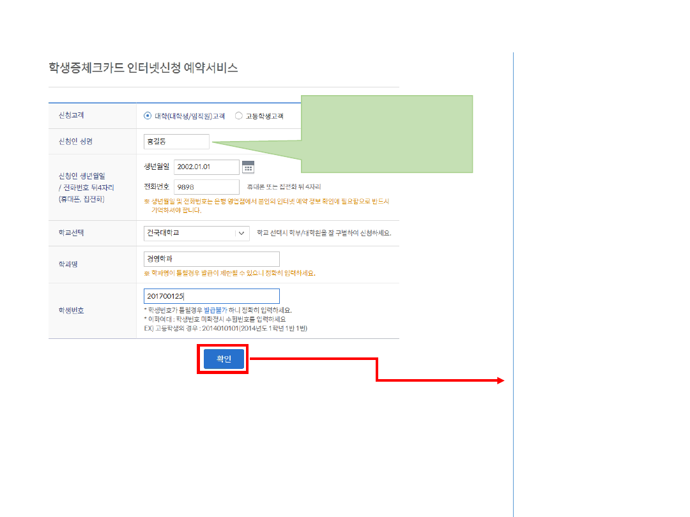Click the 생년월일 label beside the date field

[x=157, y=167]
